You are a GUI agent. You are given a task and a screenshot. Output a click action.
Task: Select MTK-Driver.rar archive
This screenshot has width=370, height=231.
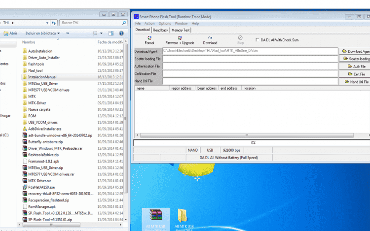pyautogui.click(x=39, y=181)
